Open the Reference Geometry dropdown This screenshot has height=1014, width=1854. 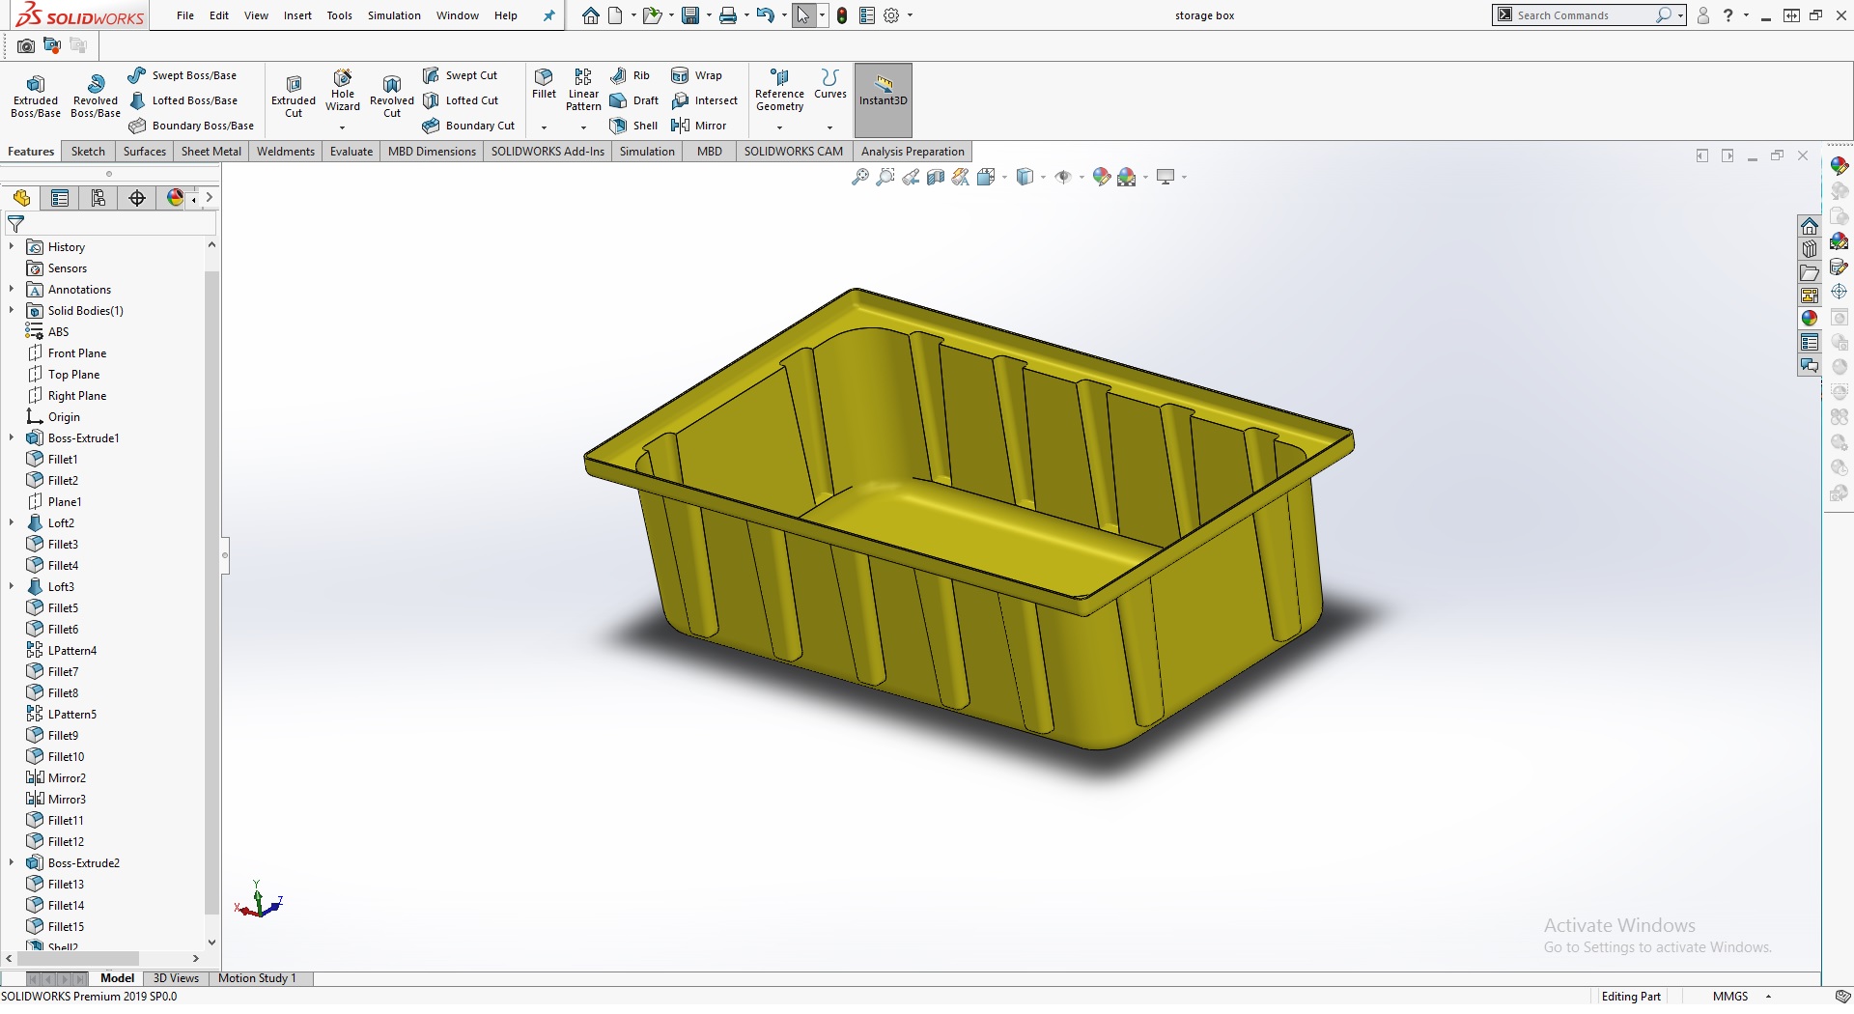click(779, 127)
